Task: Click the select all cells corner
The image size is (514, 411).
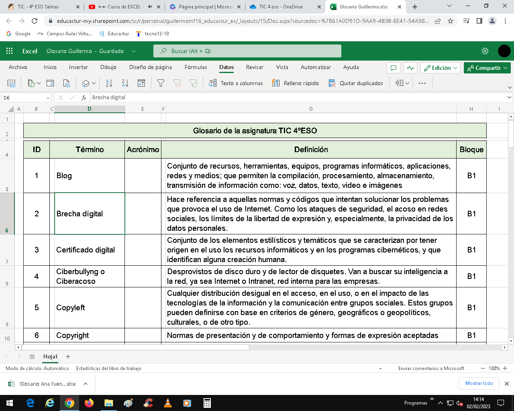Action: (x=11, y=109)
